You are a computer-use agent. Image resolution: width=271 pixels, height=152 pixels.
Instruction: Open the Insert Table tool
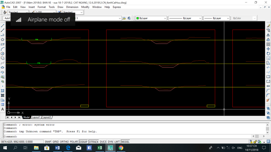[3, 105]
